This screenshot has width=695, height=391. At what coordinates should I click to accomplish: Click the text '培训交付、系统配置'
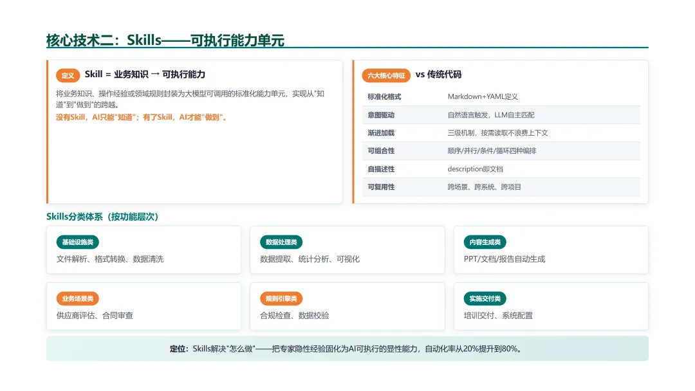498,316
